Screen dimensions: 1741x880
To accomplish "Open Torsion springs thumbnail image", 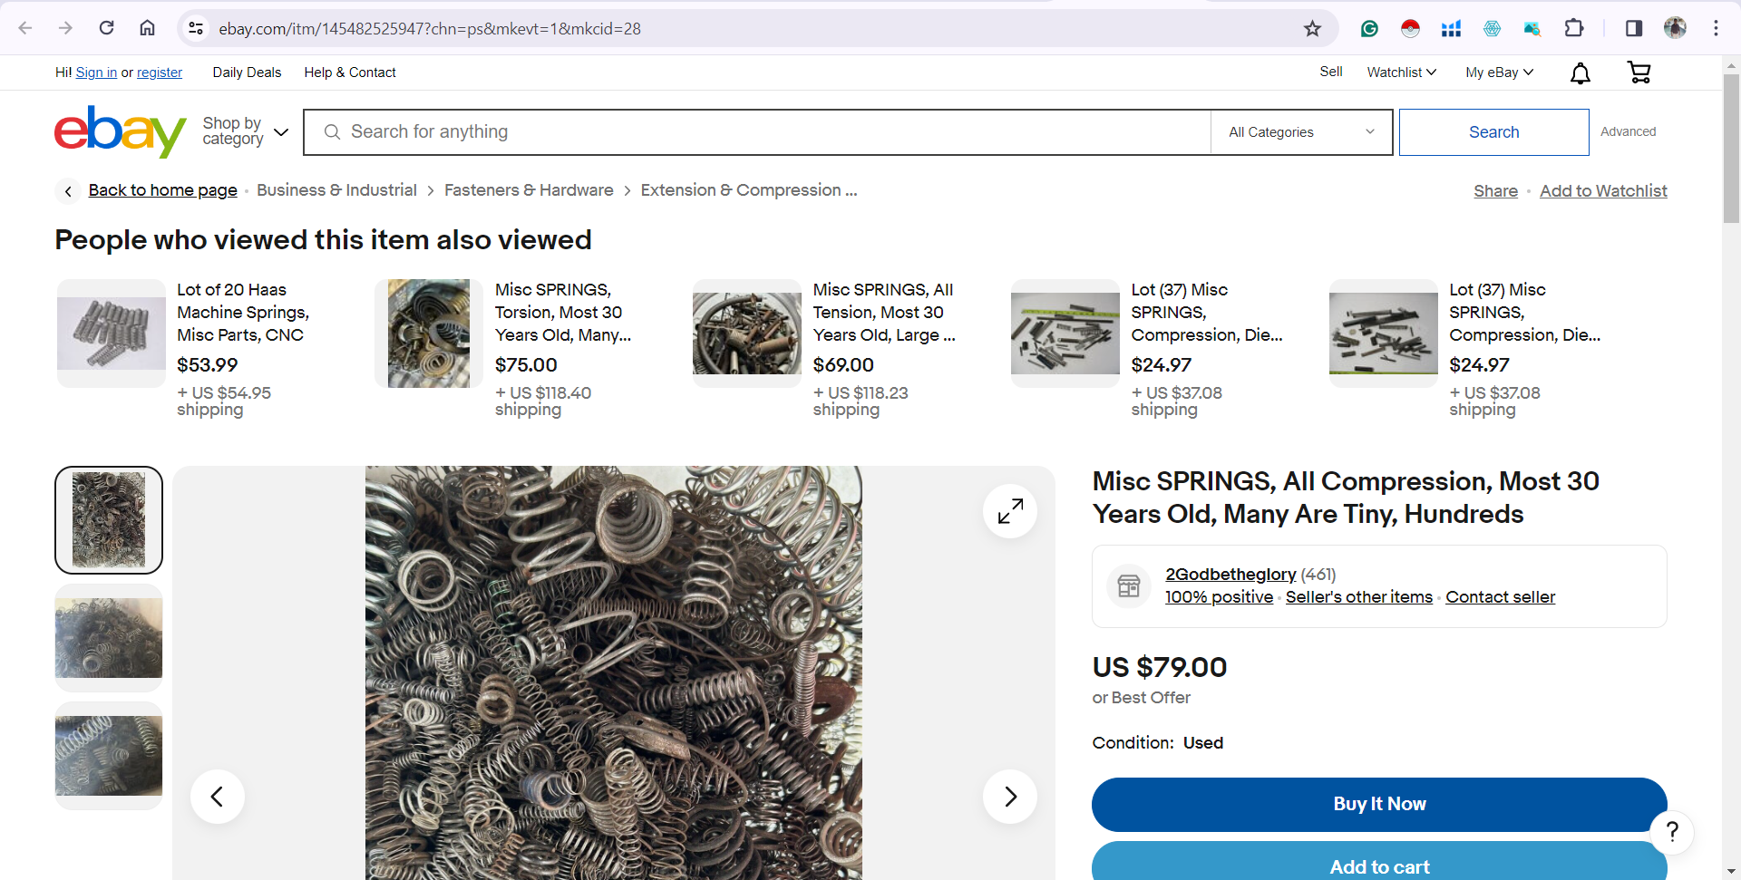I will coord(429,334).
